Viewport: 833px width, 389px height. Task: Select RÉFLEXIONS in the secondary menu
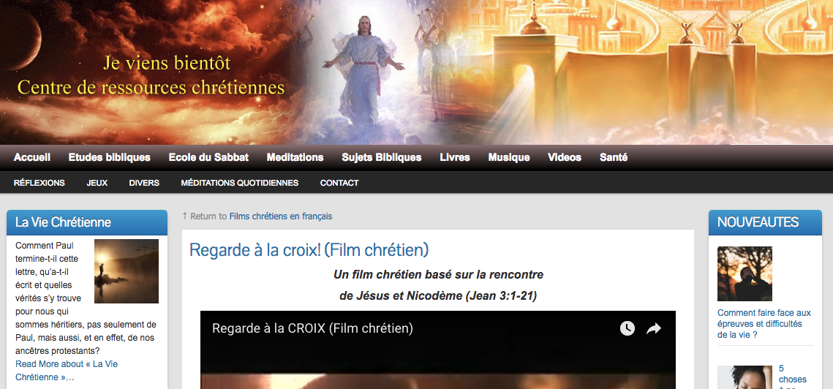coord(39,183)
